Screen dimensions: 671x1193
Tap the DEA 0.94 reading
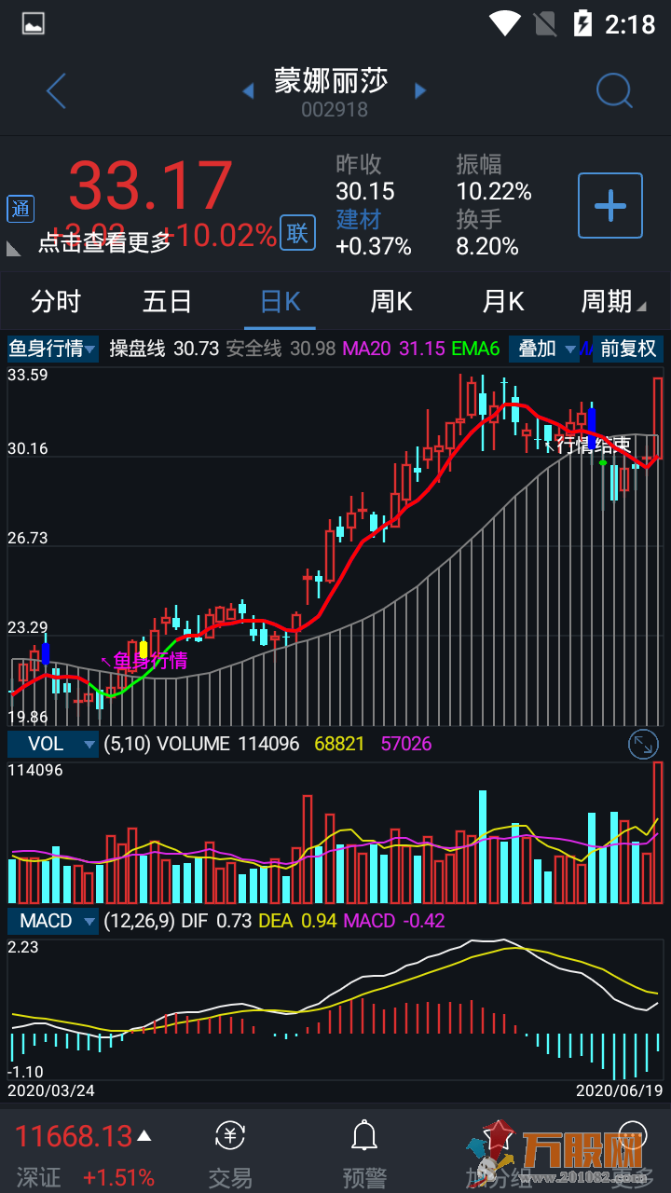click(x=298, y=921)
